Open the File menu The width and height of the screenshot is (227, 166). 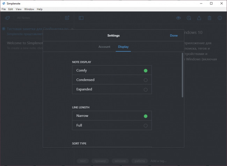coord(3,9)
